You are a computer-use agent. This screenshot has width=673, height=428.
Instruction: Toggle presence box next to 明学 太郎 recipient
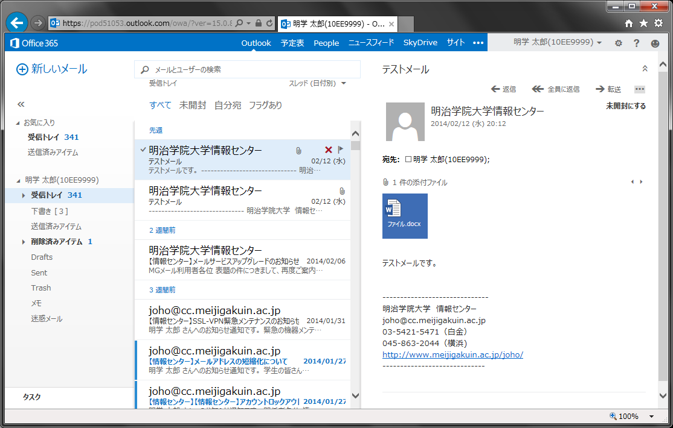pyautogui.click(x=408, y=159)
